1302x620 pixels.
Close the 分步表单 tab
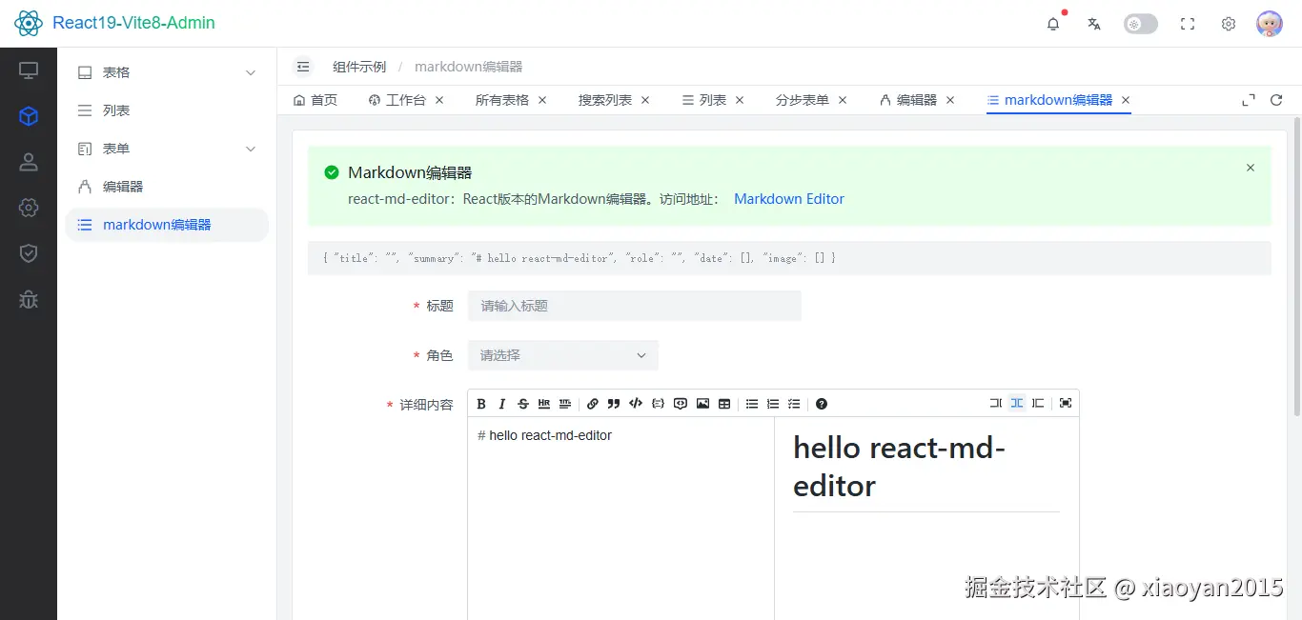click(843, 100)
